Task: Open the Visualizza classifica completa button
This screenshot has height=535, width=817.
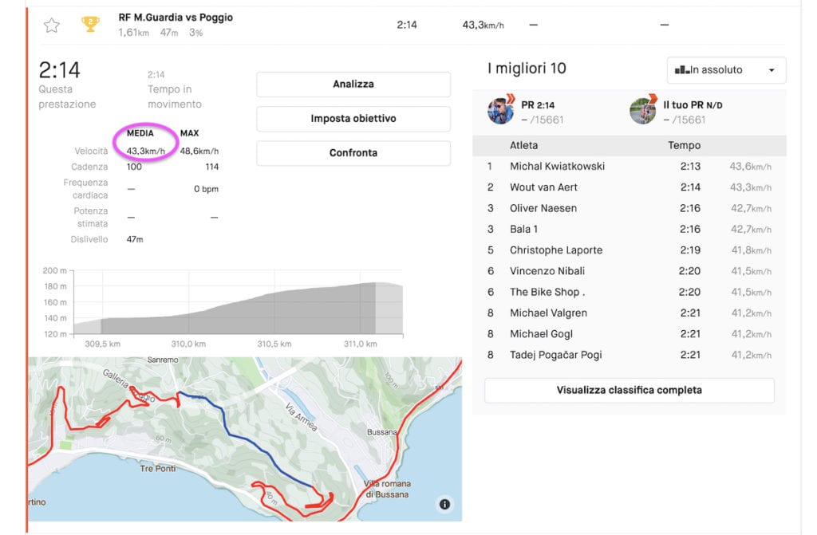Action: pos(629,391)
